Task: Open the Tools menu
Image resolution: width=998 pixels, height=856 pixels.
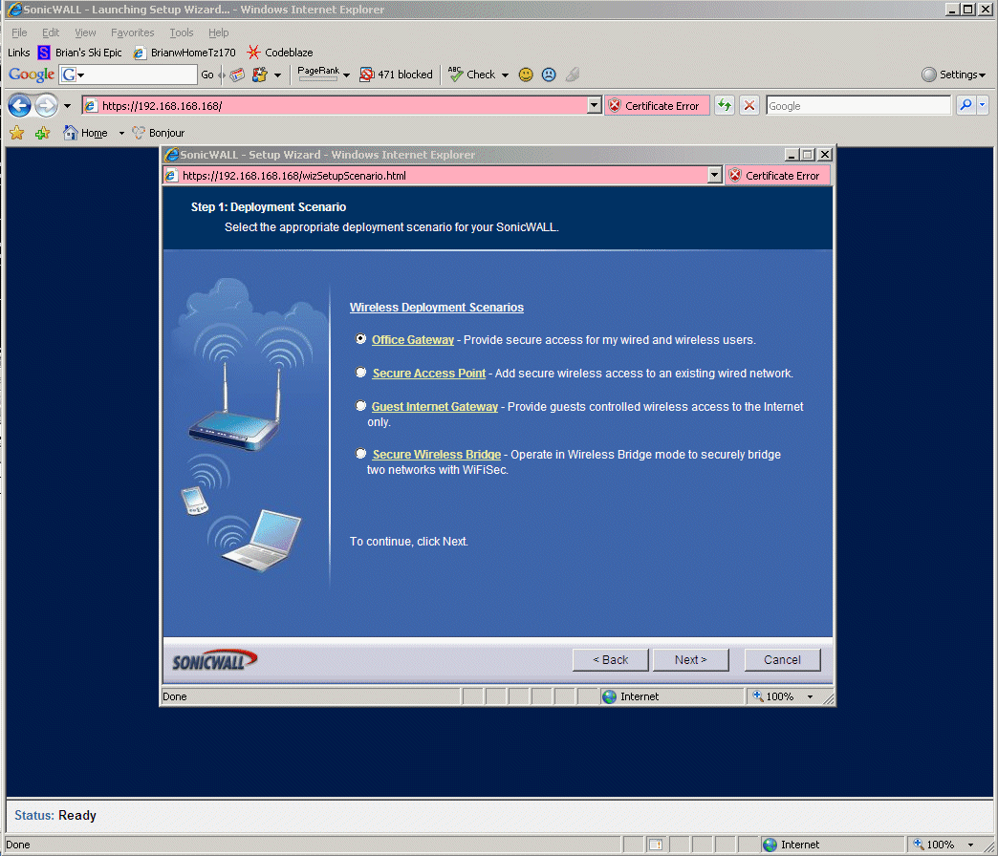Action: [182, 32]
